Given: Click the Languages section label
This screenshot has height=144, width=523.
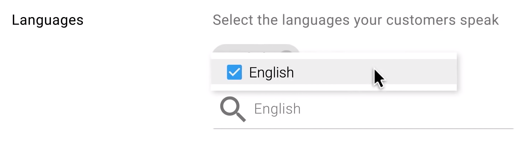Looking at the screenshot, I should tap(48, 20).
